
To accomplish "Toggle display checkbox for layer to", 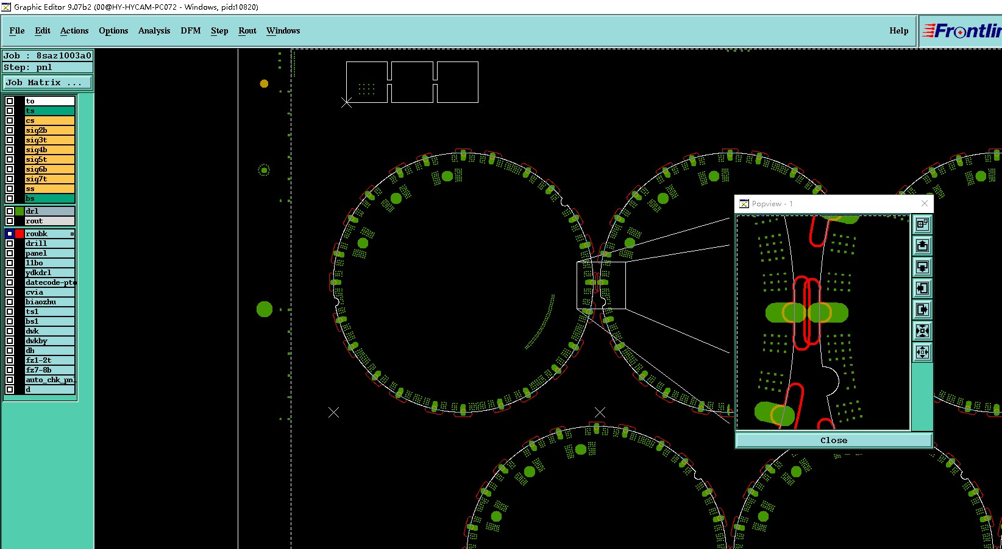I will tap(10, 101).
